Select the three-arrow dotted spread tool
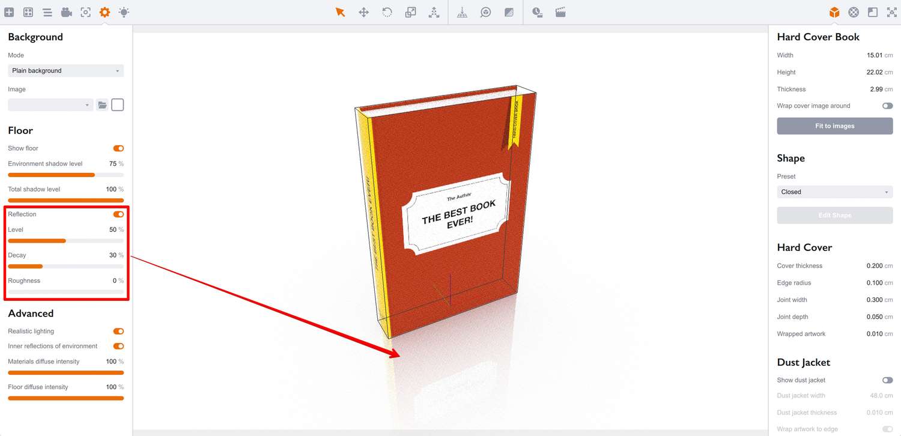Screen dimensions: 901x436 tap(434, 12)
